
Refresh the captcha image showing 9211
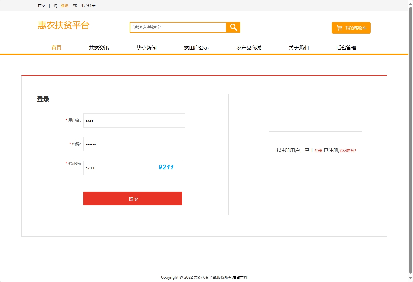coord(166,168)
